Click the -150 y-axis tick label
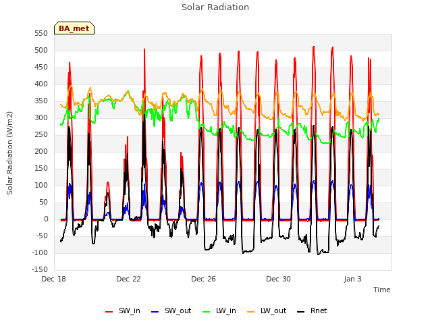Image resolution: width=432 pixels, height=324 pixels. pyautogui.click(x=40, y=269)
